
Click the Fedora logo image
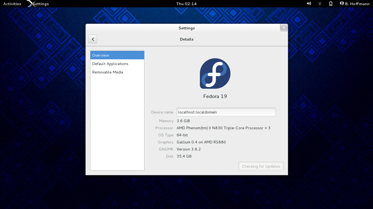tap(215, 73)
